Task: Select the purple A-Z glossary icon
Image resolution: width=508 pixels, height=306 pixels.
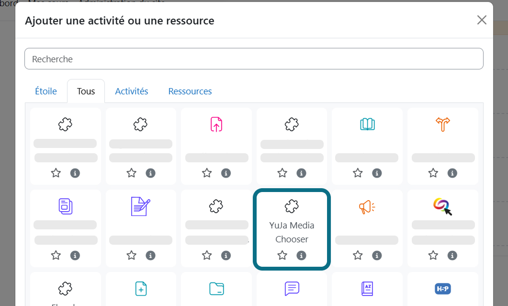Action: (x=367, y=288)
